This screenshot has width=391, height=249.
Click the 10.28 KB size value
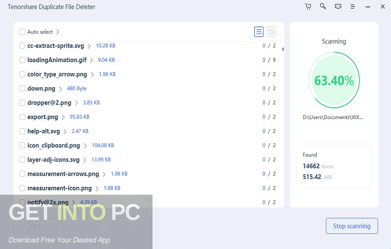tap(106, 46)
